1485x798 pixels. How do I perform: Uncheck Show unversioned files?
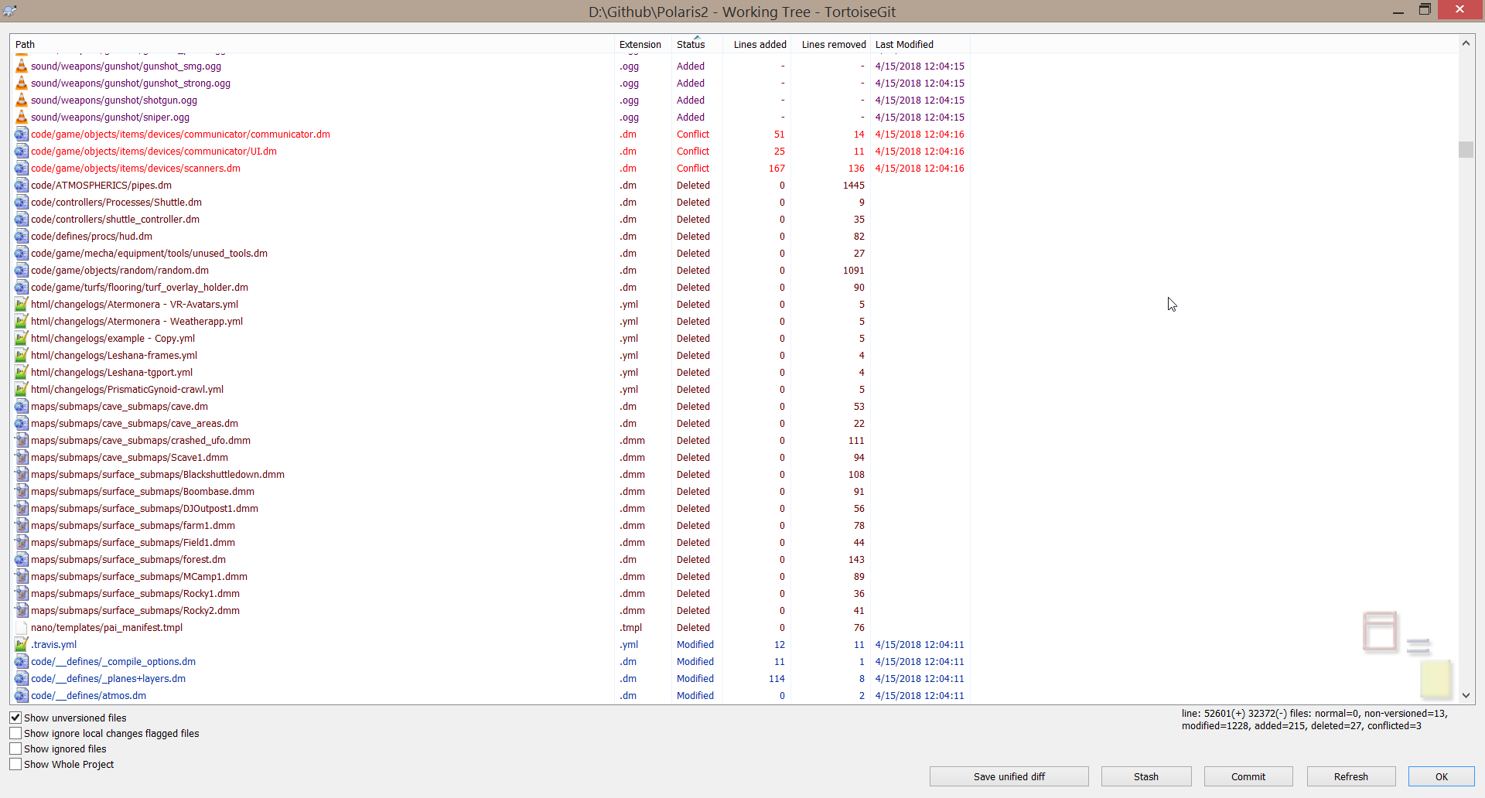click(15, 718)
